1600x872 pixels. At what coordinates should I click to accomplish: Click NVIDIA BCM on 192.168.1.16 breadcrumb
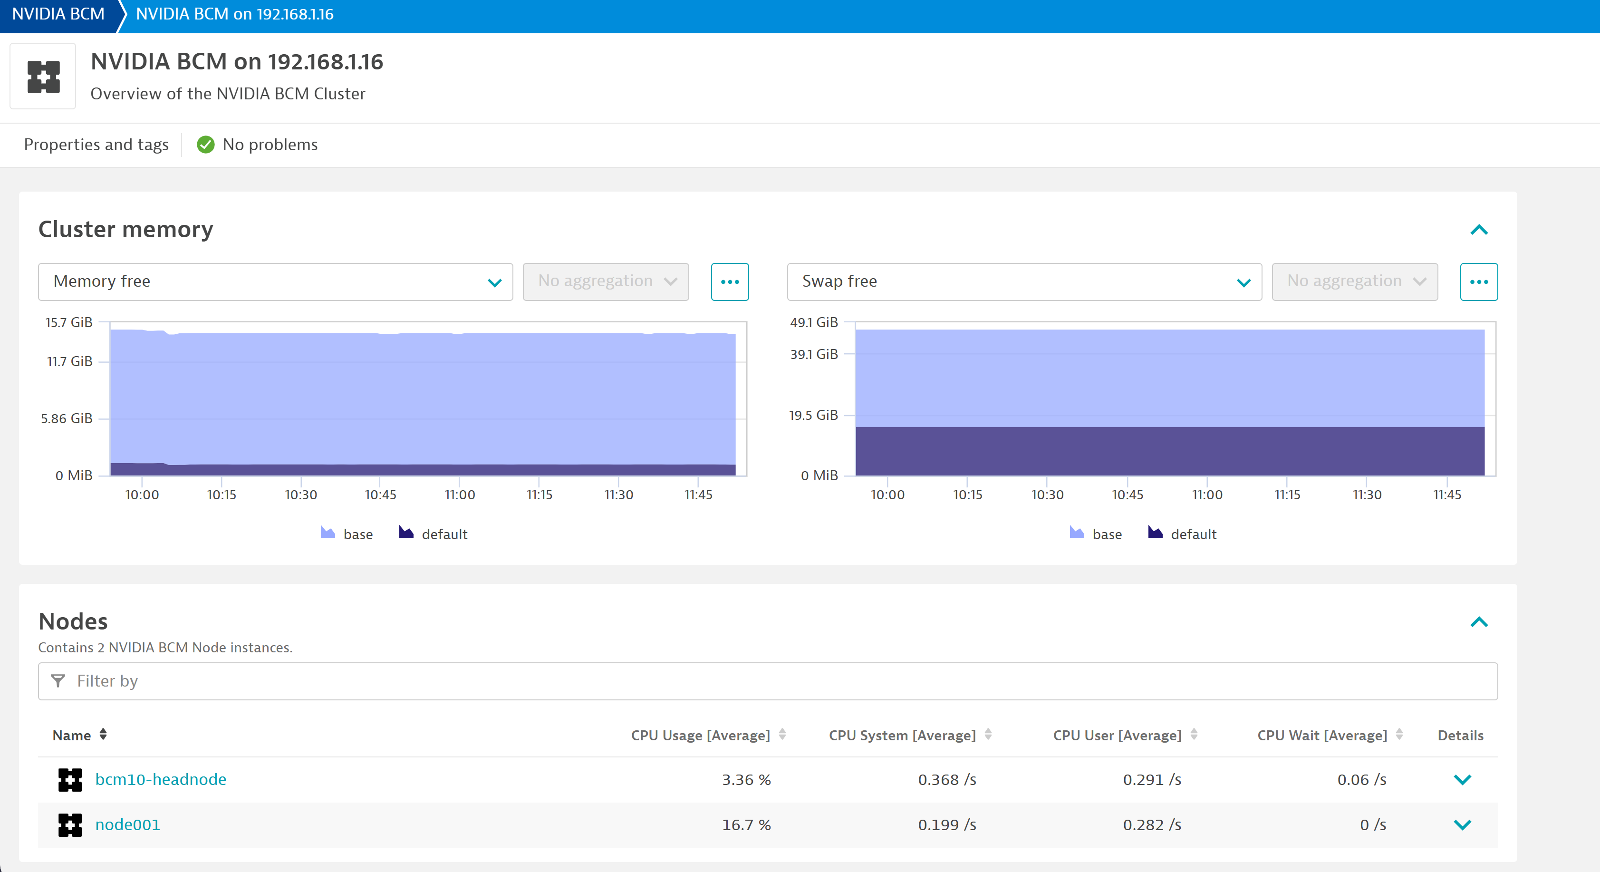pyautogui.click(x=235, y=14)
